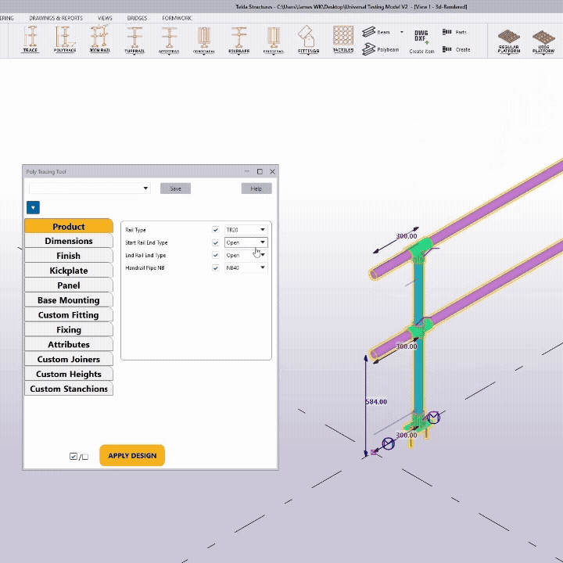Toggle the Handrail Pipe NB checkbox
The image size is (563, 563).
pyautogui.click(x=216, y=267)
